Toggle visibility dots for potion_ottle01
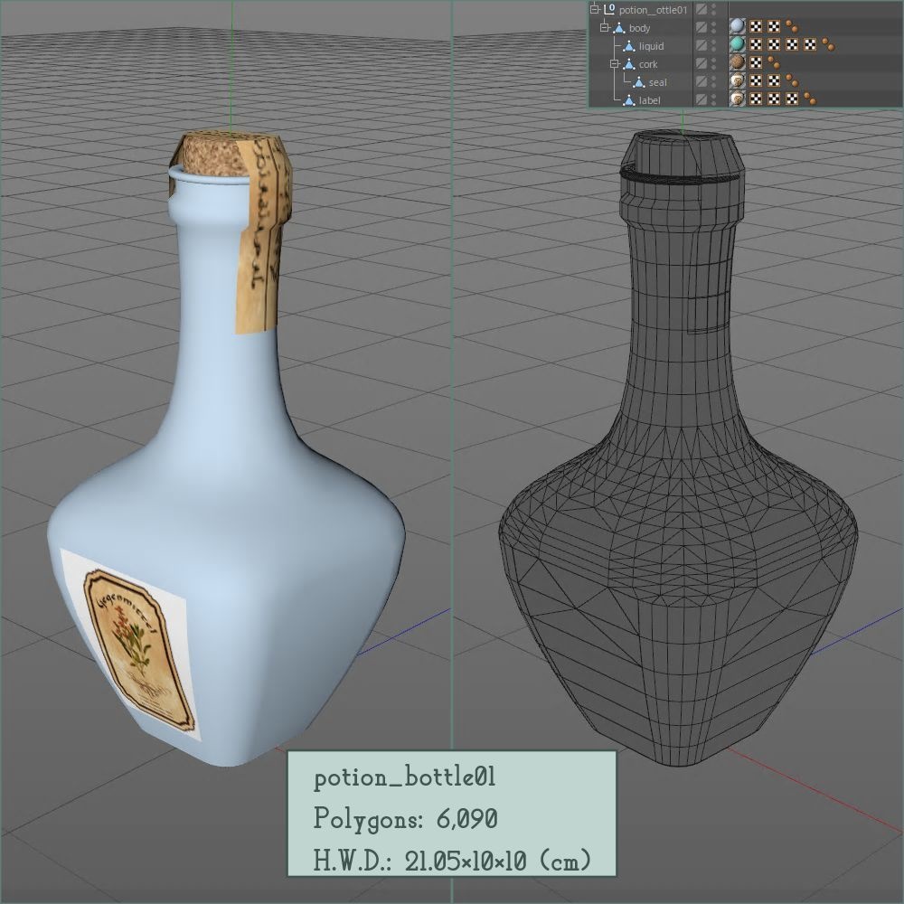The width and height of the screenshot is (904, 904). pyautogui.click(x=714, y=9)
